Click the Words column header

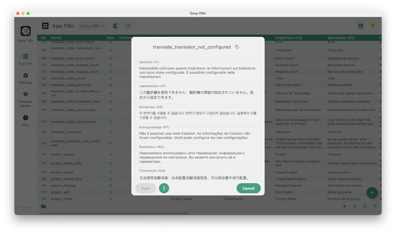pos(56,38)
